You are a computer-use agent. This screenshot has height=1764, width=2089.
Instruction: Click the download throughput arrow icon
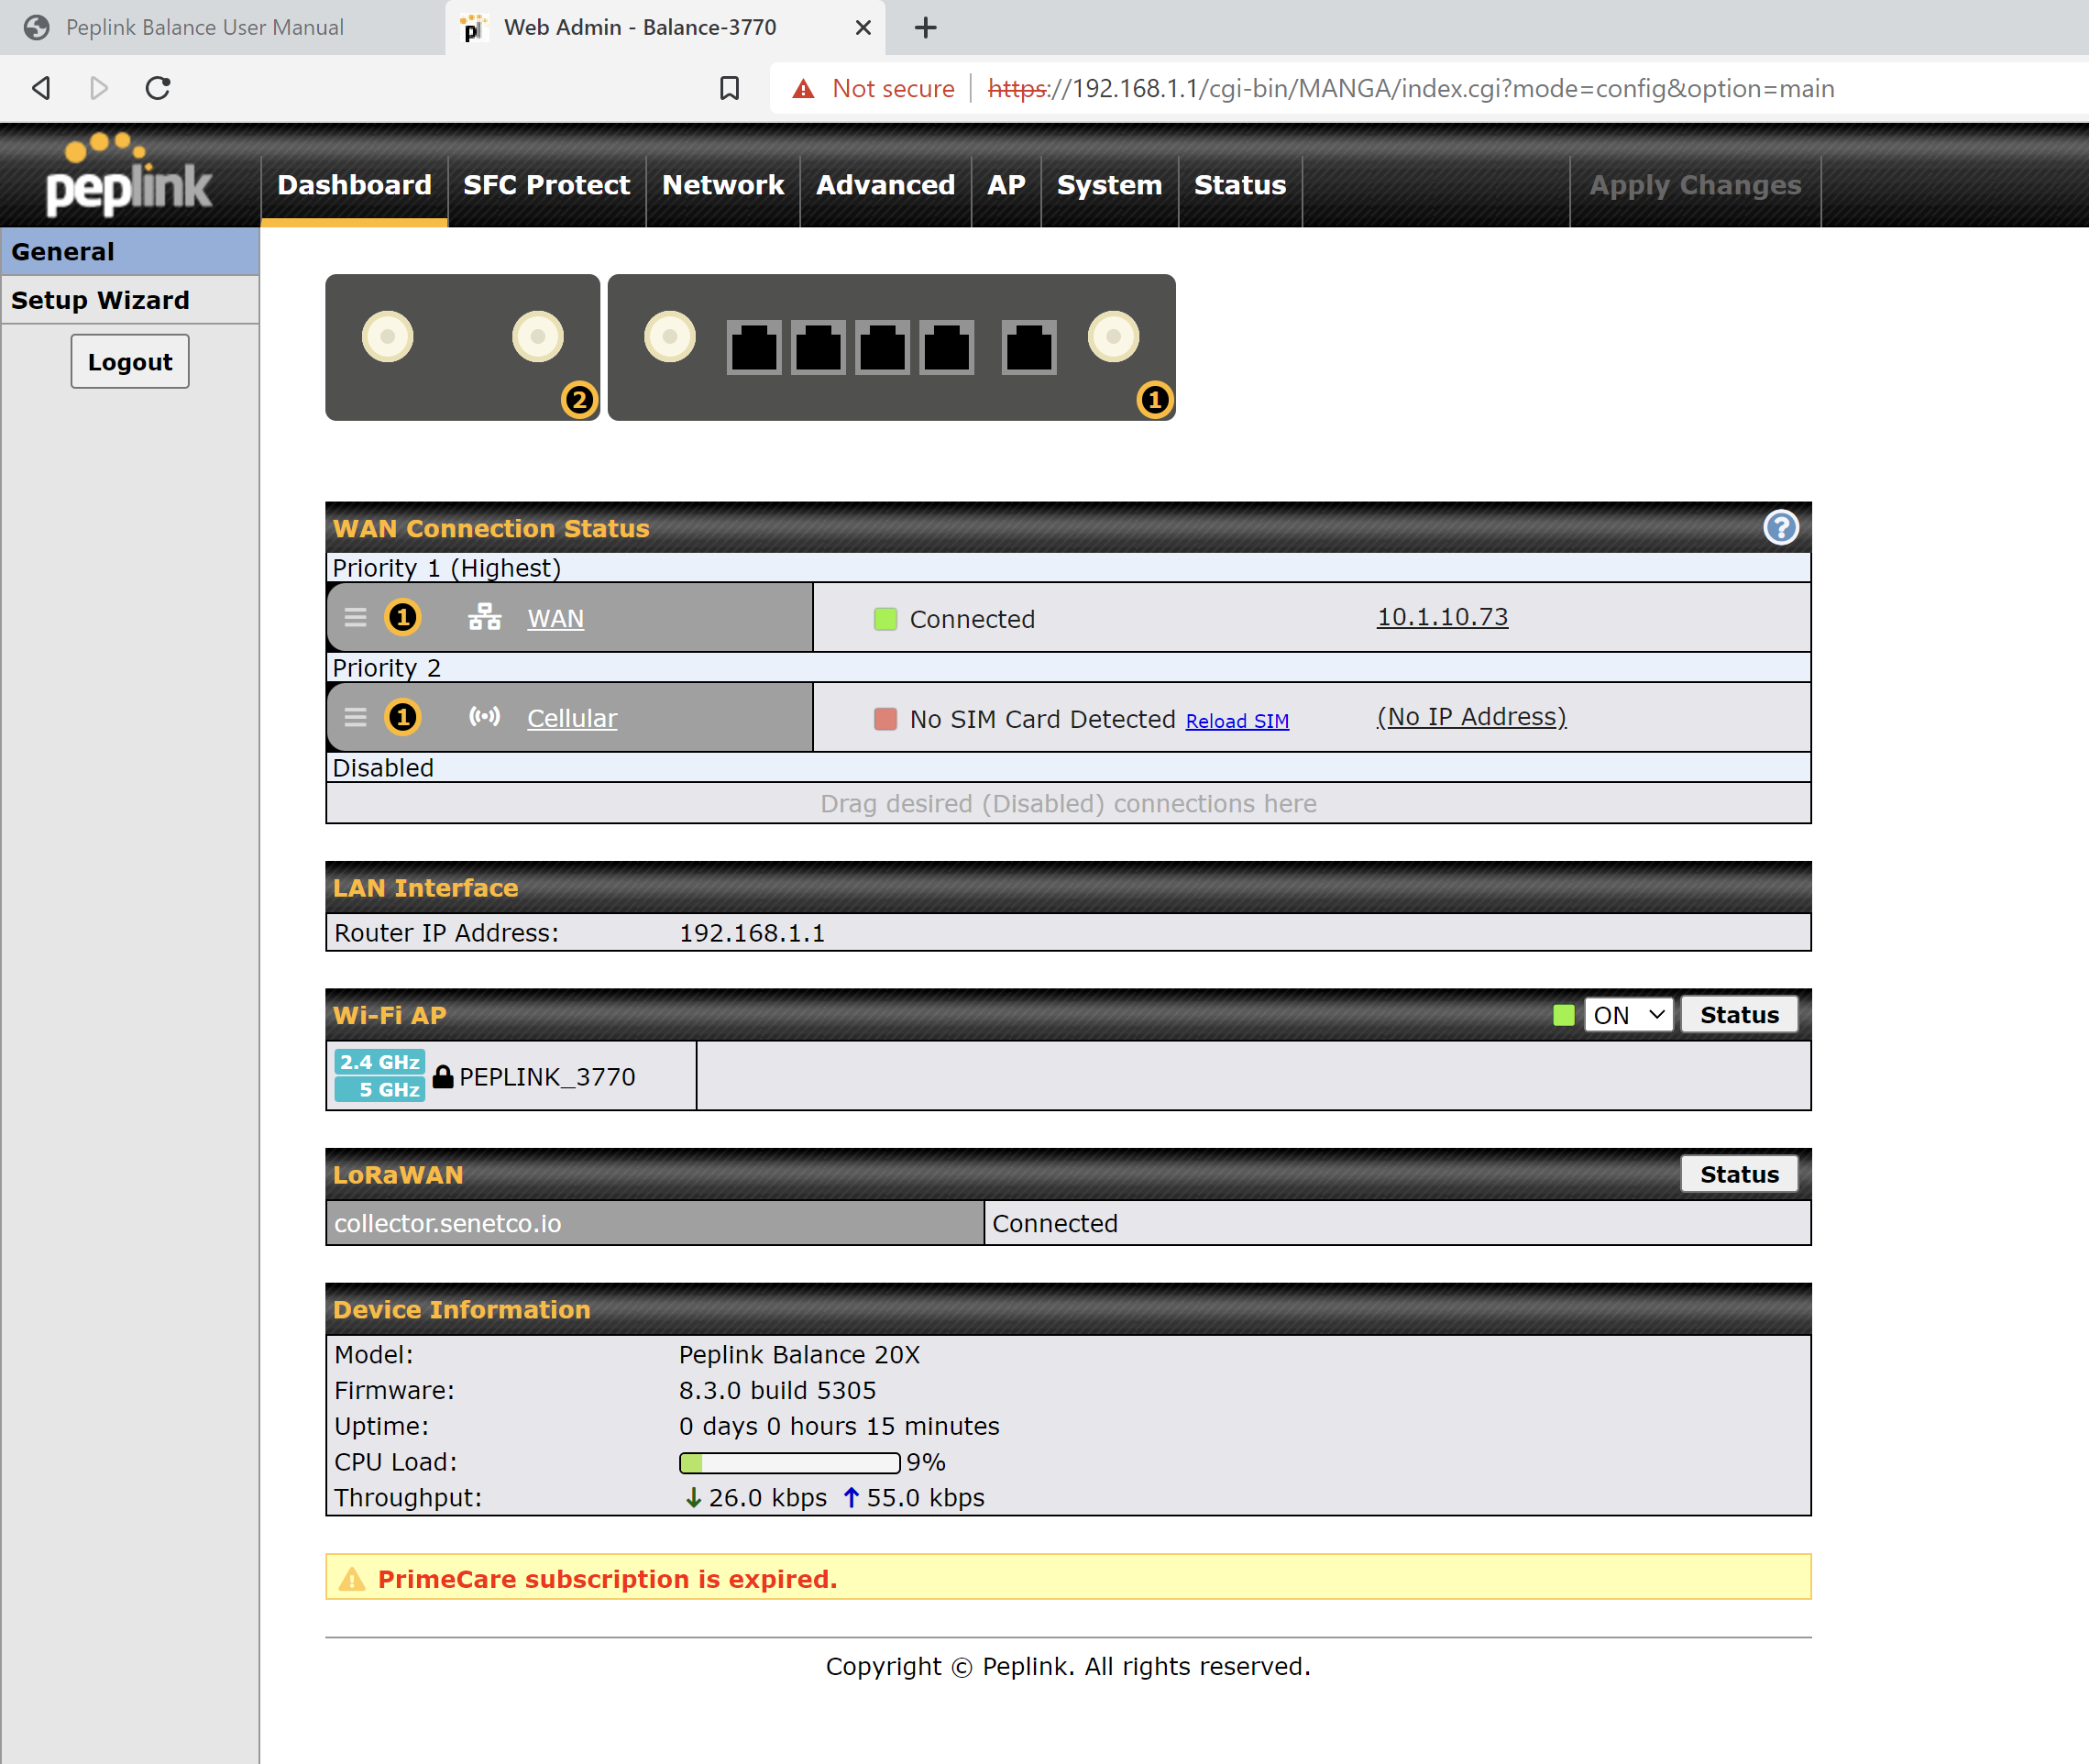point(693,1497)
